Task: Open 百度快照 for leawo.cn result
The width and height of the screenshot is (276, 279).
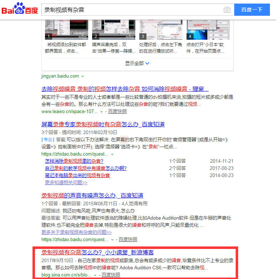Action: click(117, 112)
